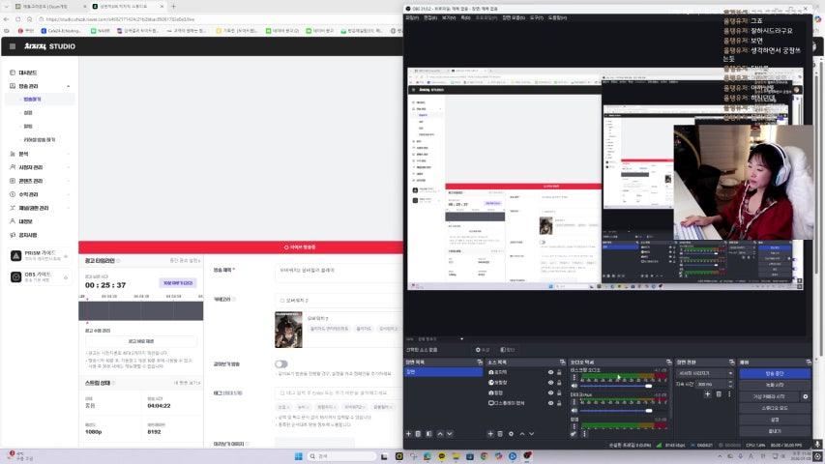The image size is (825, 464).
Task: Move source up in Sources panel
Action: tap(522, 434)
